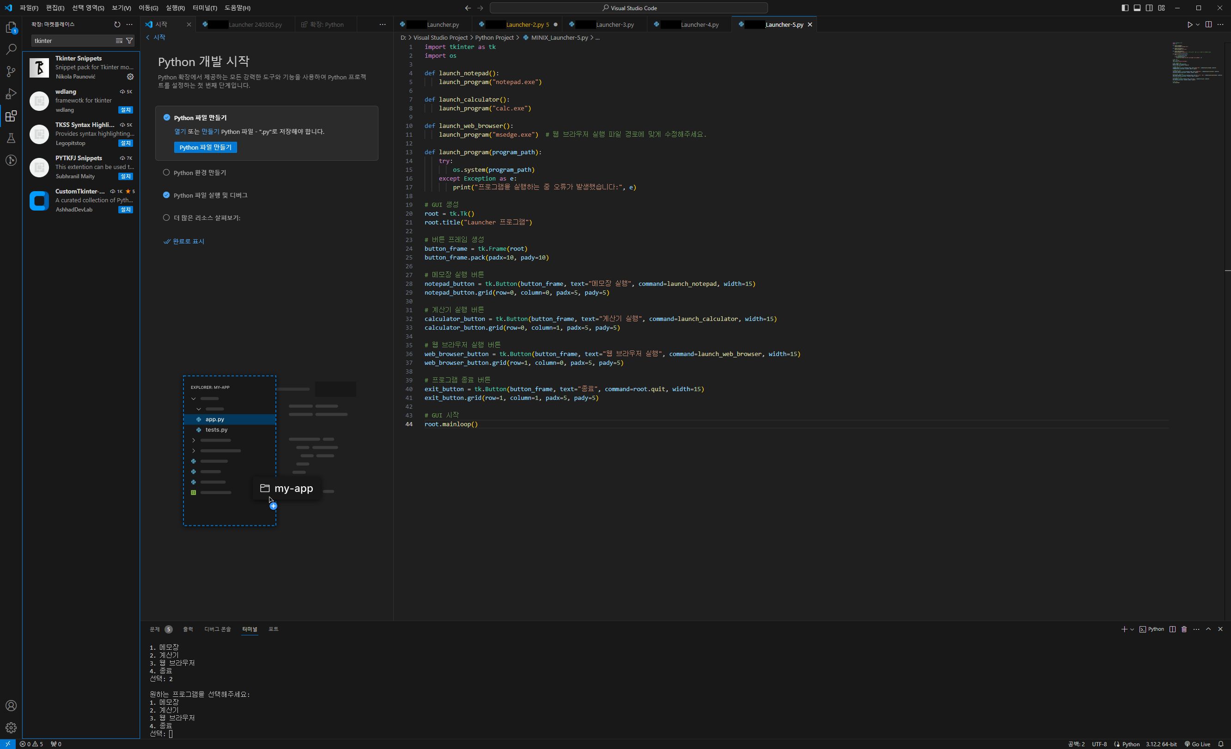
Task: Open remote window status bar icon
Action: point(7,744)
